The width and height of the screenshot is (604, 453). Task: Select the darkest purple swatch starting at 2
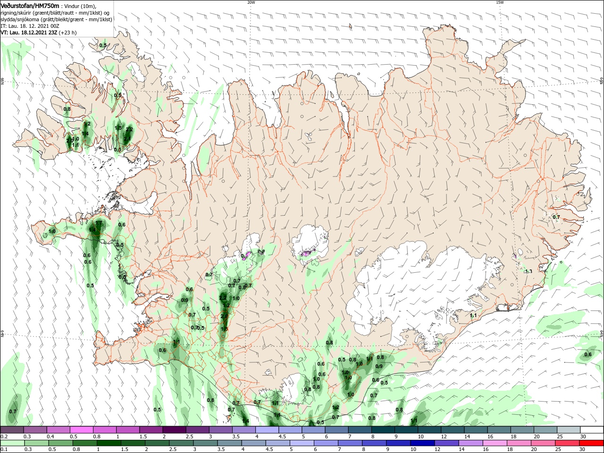point(174,430)
